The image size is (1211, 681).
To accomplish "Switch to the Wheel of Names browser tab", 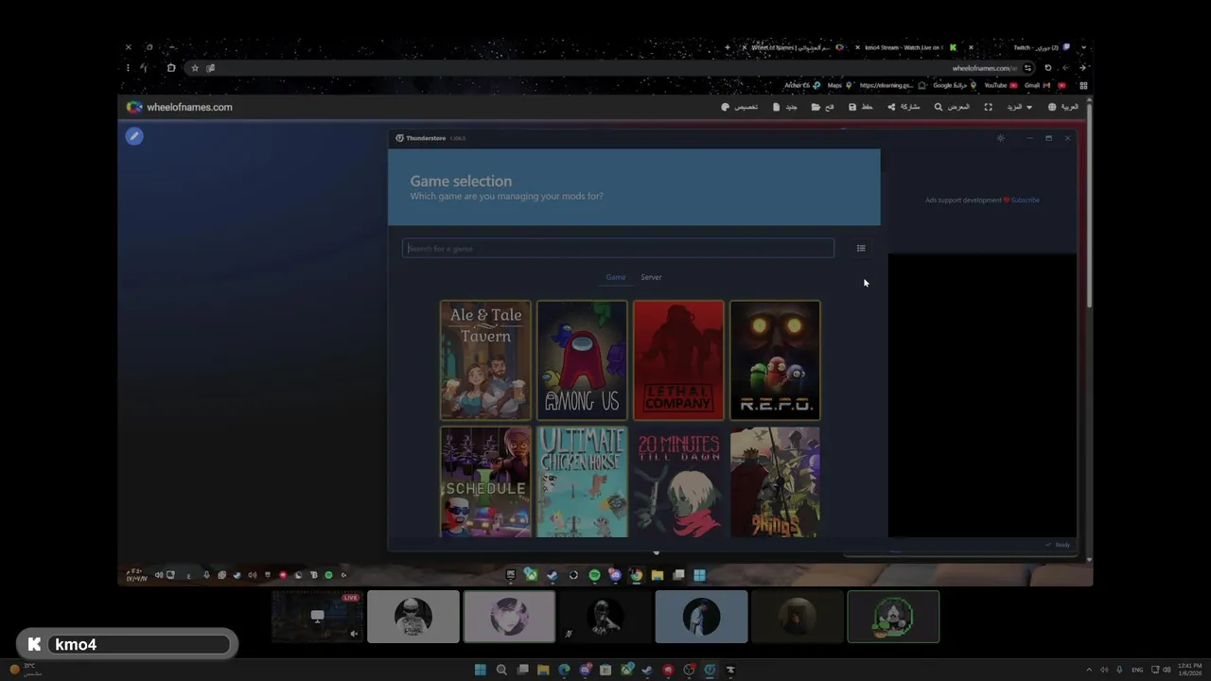I will click(793, 47).
